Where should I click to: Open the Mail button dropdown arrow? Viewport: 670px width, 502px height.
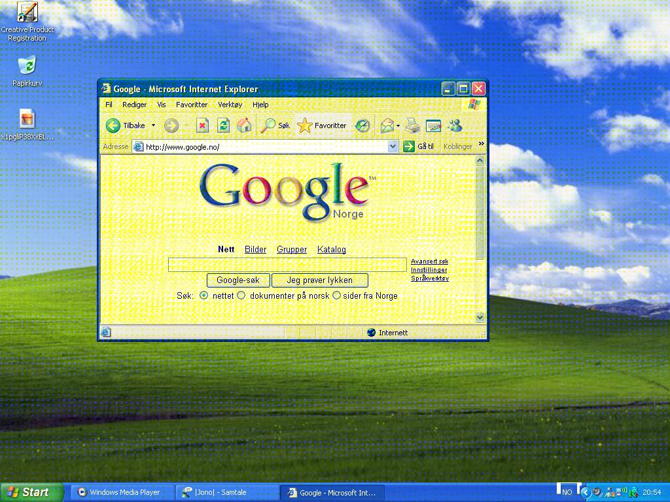pos(398,125)
